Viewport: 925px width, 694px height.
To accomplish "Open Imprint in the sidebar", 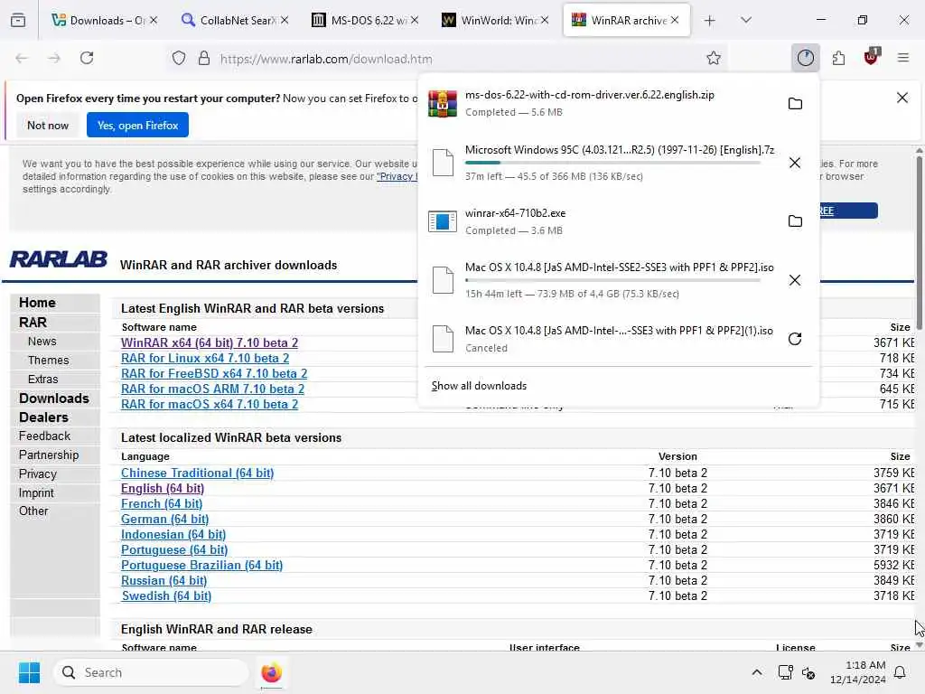I will coord(36,492).
